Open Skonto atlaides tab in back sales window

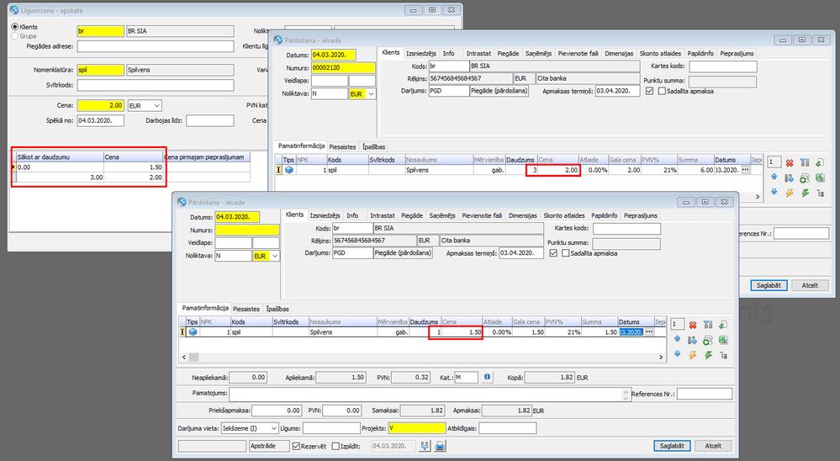coord(660,54)
